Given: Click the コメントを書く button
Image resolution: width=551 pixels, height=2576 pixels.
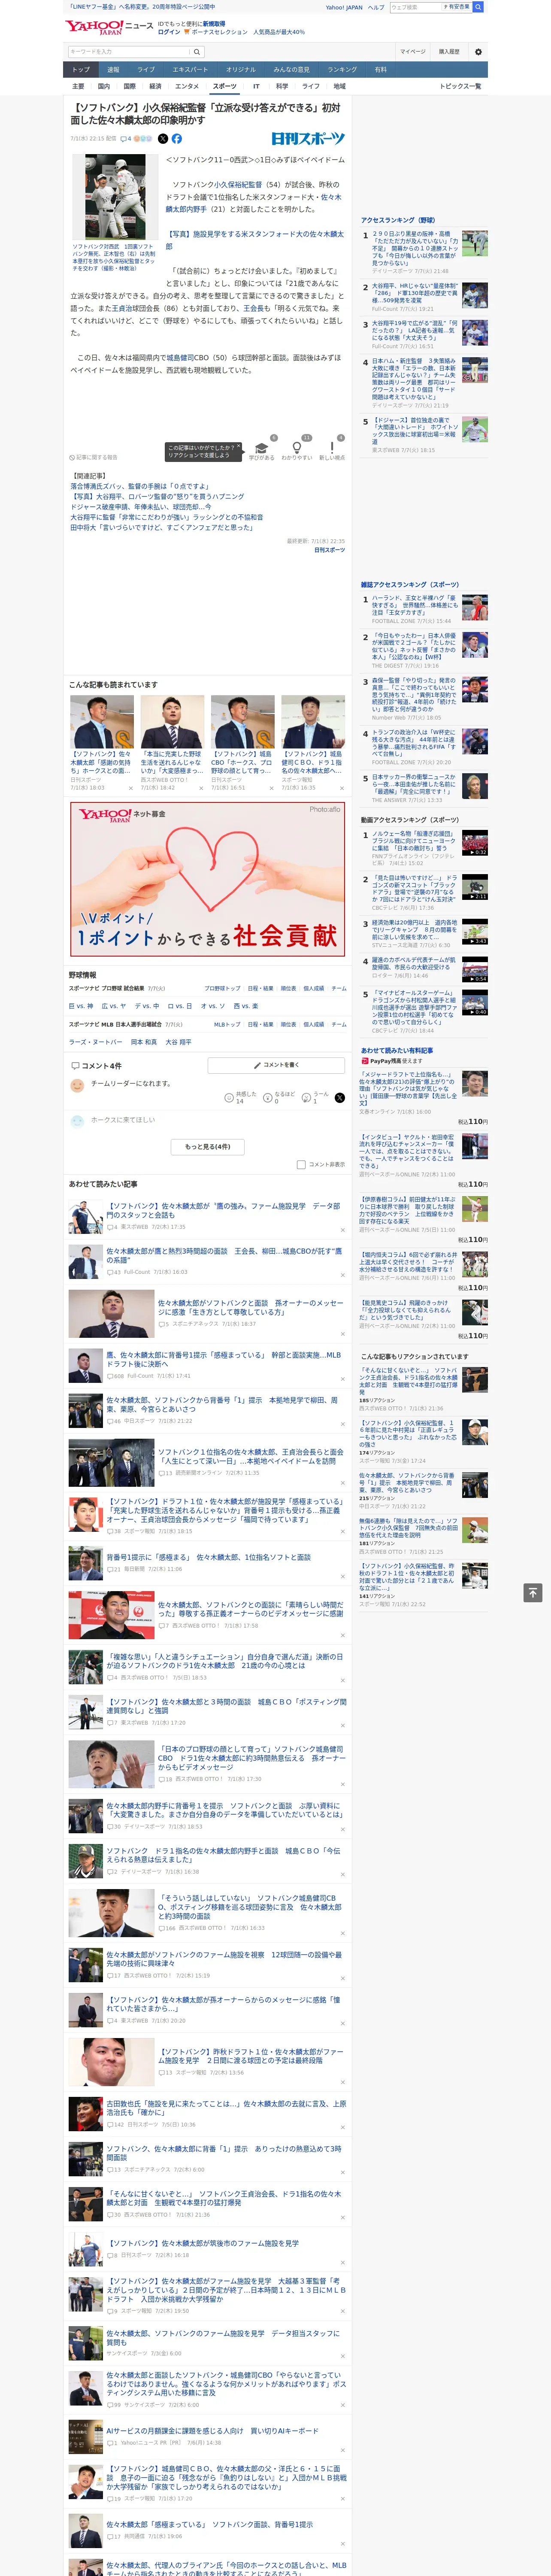Looking at the screenshot, I should (x=276, y=1065).
